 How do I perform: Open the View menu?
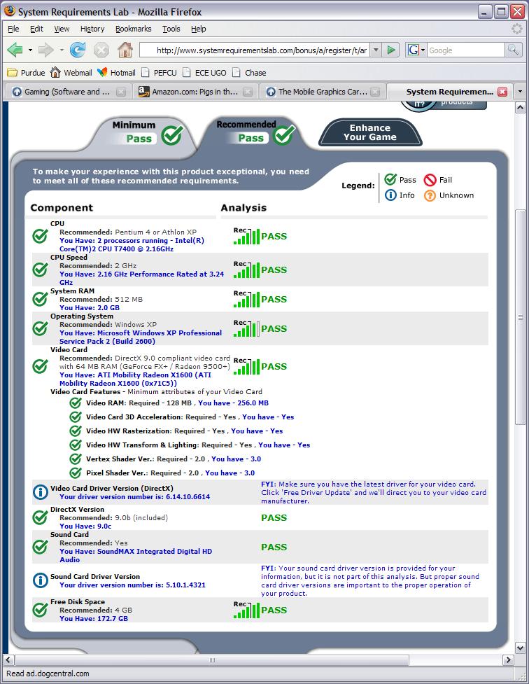tap(62, 29)
